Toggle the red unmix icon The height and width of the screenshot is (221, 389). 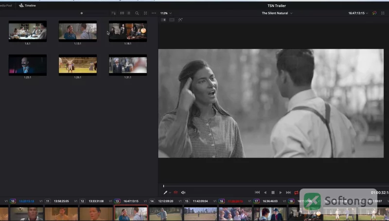click(x=176, y=192)
